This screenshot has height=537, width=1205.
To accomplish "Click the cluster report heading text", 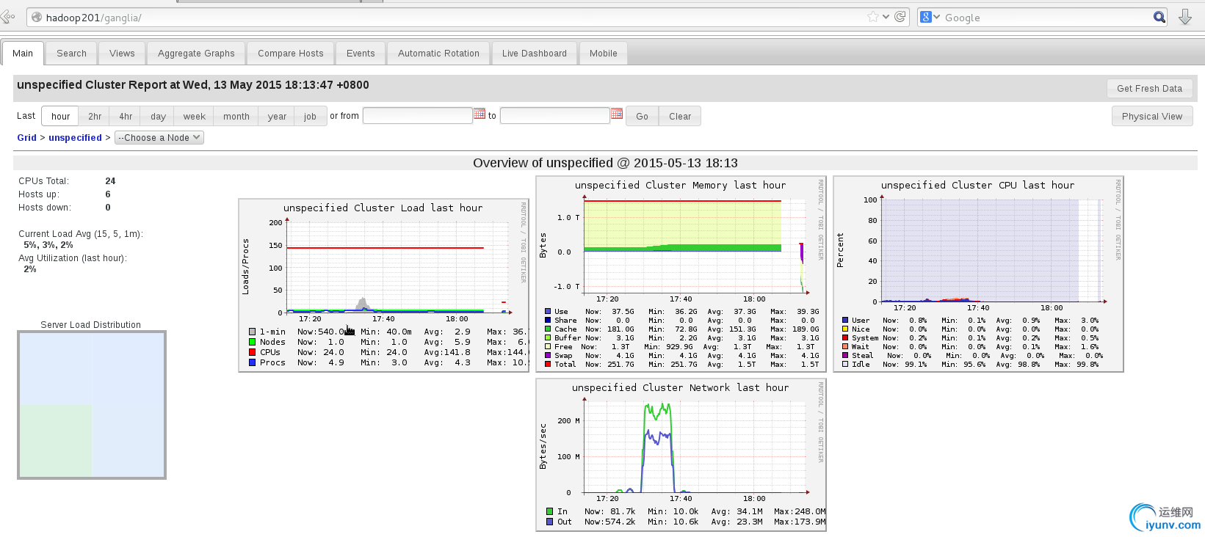I will pos(193,85).
